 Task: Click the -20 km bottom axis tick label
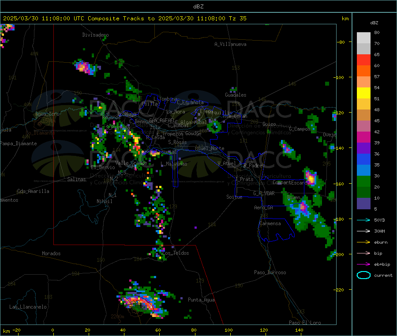pos(17,330)
